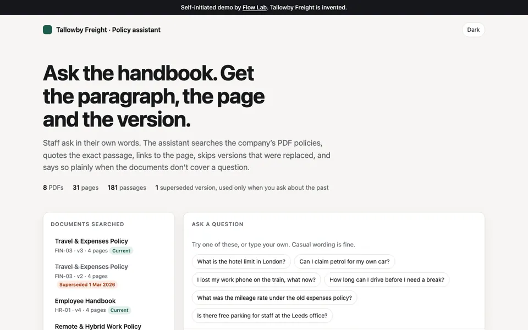Viewport: 528px width, 330px height.
Task: Ask "What is the hotel limit in London?"
Action: [241, 261]
